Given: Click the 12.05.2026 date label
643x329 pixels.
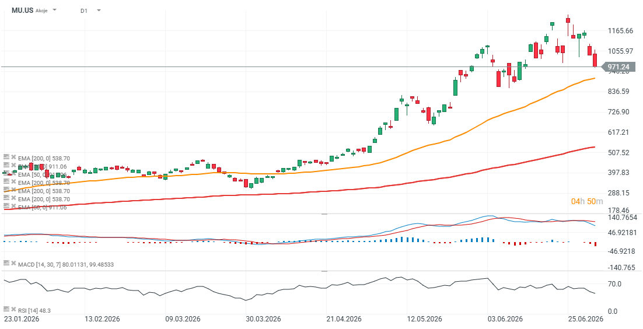Looking at the screenshot, I should point(424,319).
